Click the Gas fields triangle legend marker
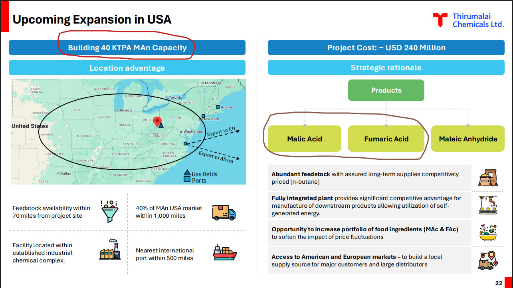Image resolution: width=513 pixels, height=288 pixels. coord(187,173)
